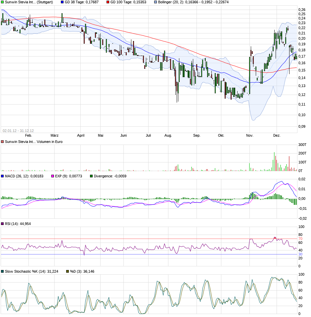Click the olive %D (3) legend swatch
Screen dimensions: 311x317
[x=67, y=272]
